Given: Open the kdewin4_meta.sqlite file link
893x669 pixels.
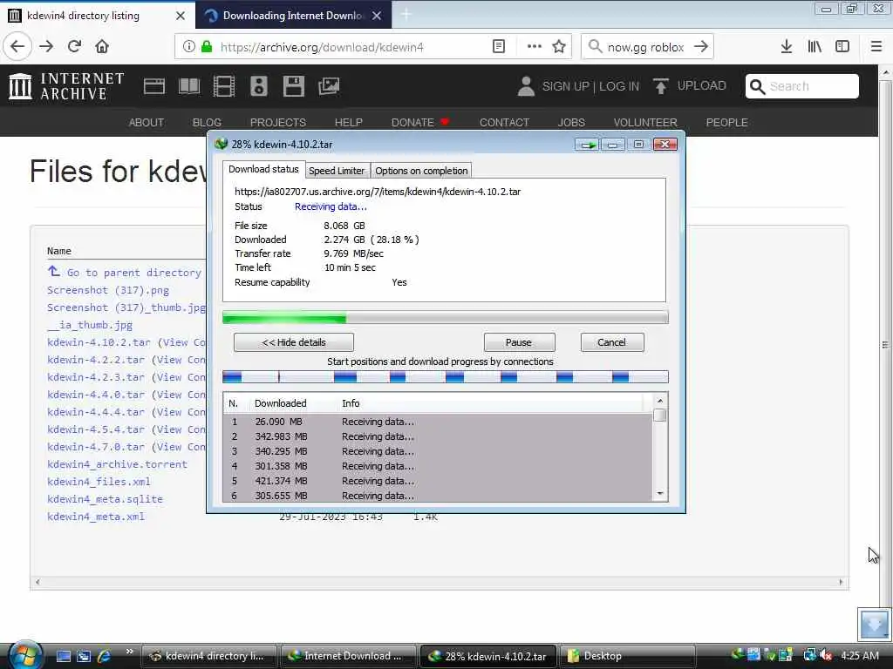Looking at the screenshot, I should tap(105, 499).
